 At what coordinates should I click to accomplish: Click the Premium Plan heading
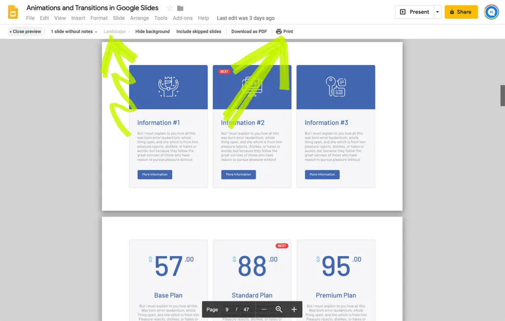[x=335, y=295]
